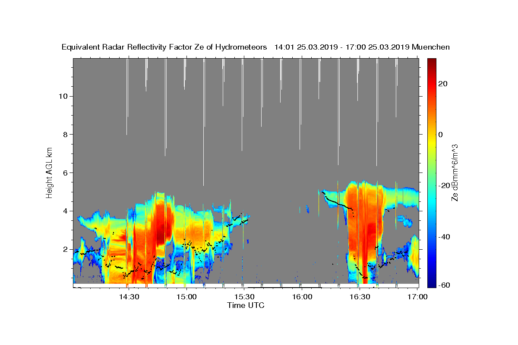
Task: Click the green middle section of the colorbar
Action: pyautogui.click(x=432, y=172)
